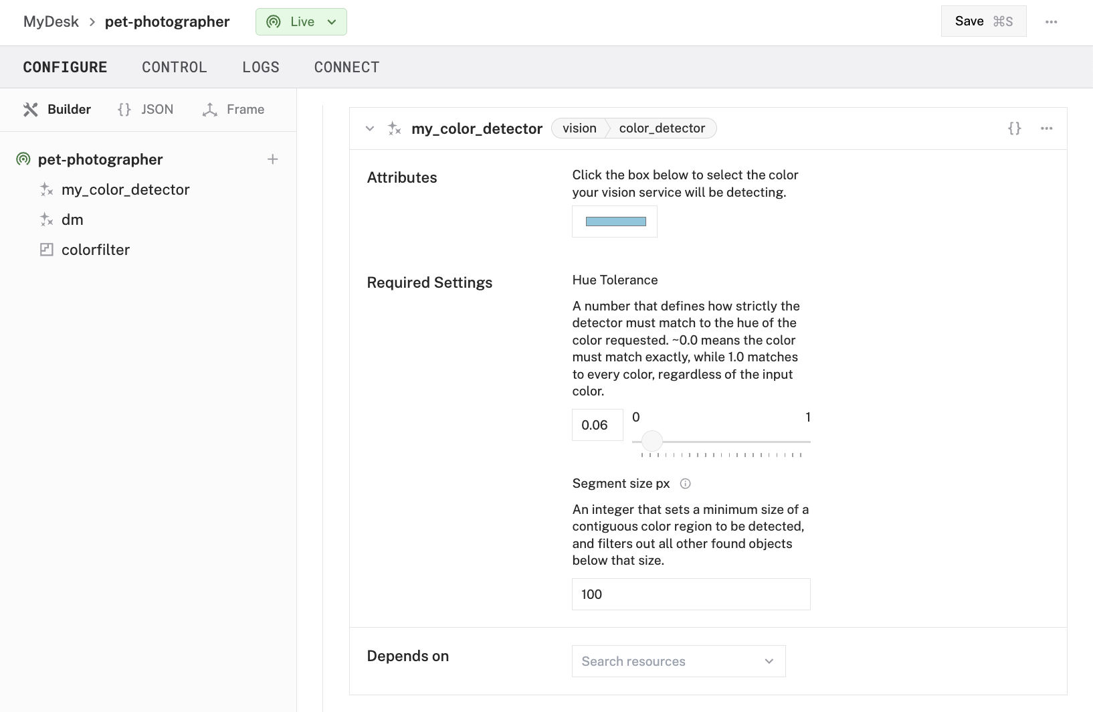This screenshot has width=1093, height=712.
Task: Collapse the my_color_detector card
Action: [370, 128]
